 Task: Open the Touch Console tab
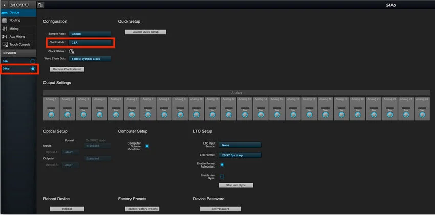[18, 45]
